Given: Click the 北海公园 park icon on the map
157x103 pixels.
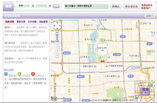Looking at the screenshot, I should click(95, 39).
